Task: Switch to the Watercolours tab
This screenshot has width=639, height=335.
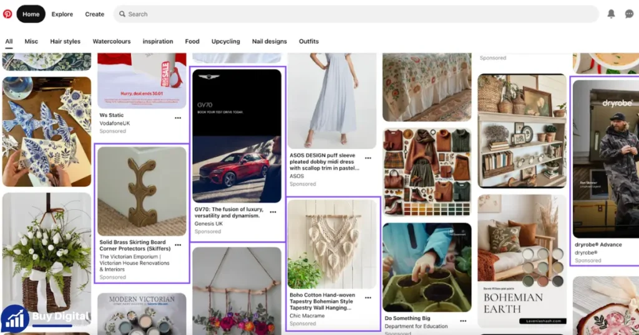Action: coord(112,42)
